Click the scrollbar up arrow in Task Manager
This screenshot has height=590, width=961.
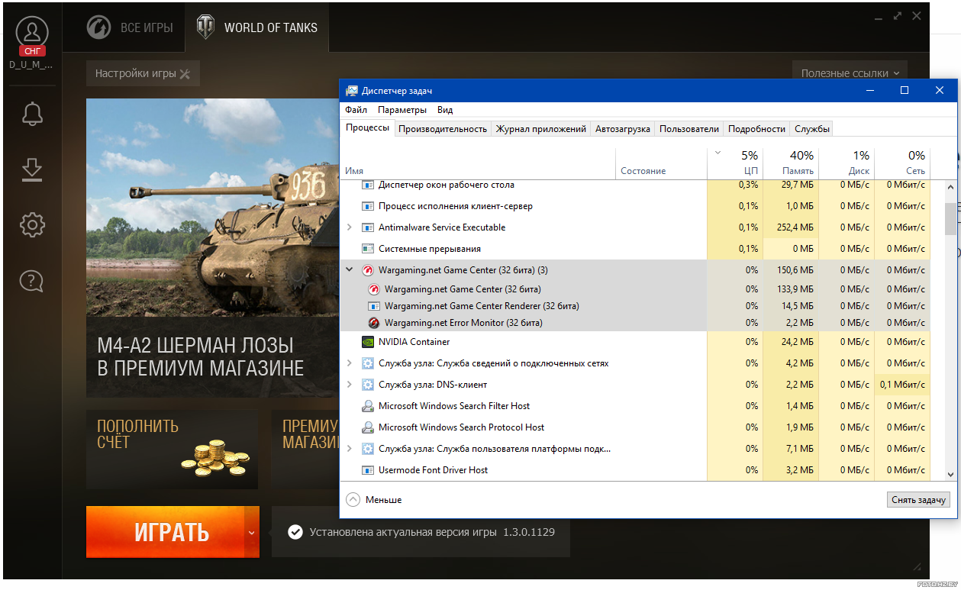click(950, 187)
